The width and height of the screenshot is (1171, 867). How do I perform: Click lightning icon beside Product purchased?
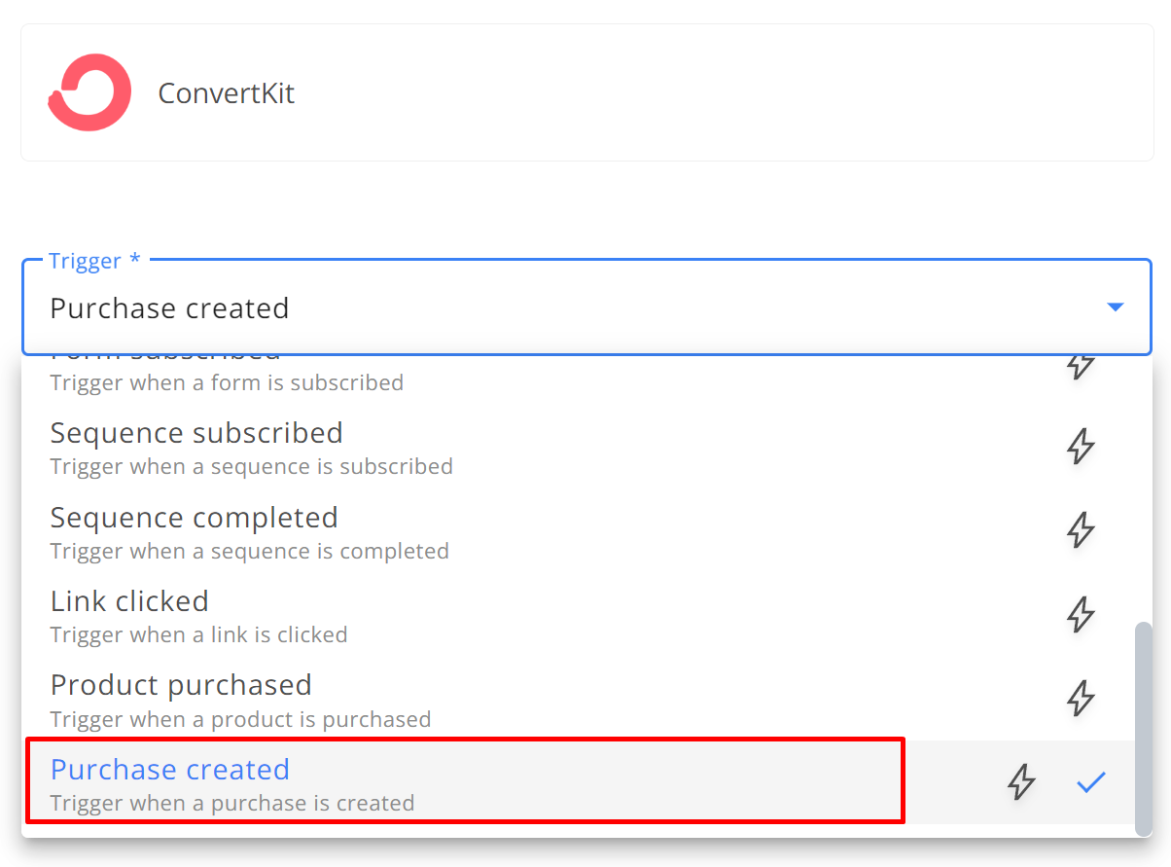[1081, 698]
